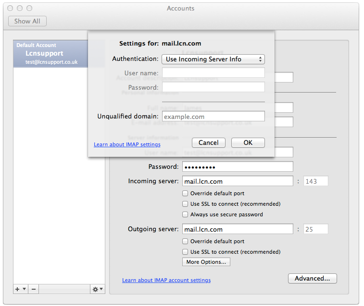Viewport: 364px width, 306px height.
Task: Click the More Options... button
Action: pos(206,262)
